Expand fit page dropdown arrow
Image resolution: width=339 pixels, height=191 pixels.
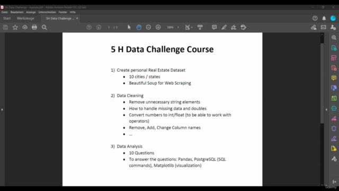point(192,28)
